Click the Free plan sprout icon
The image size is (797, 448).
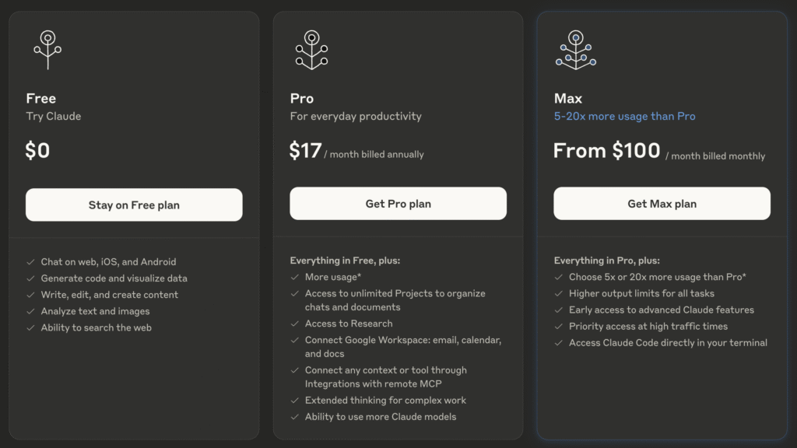coord(47,50)
